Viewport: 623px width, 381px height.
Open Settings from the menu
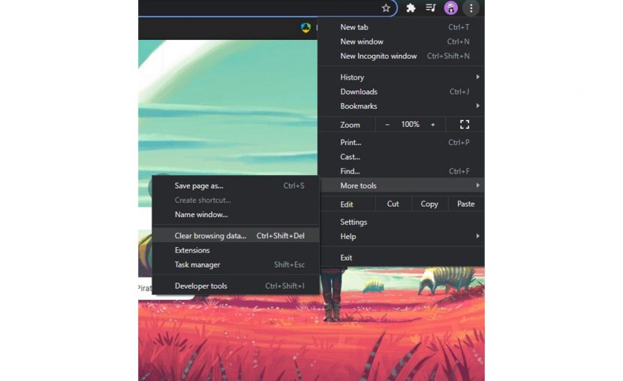(402, 222)
